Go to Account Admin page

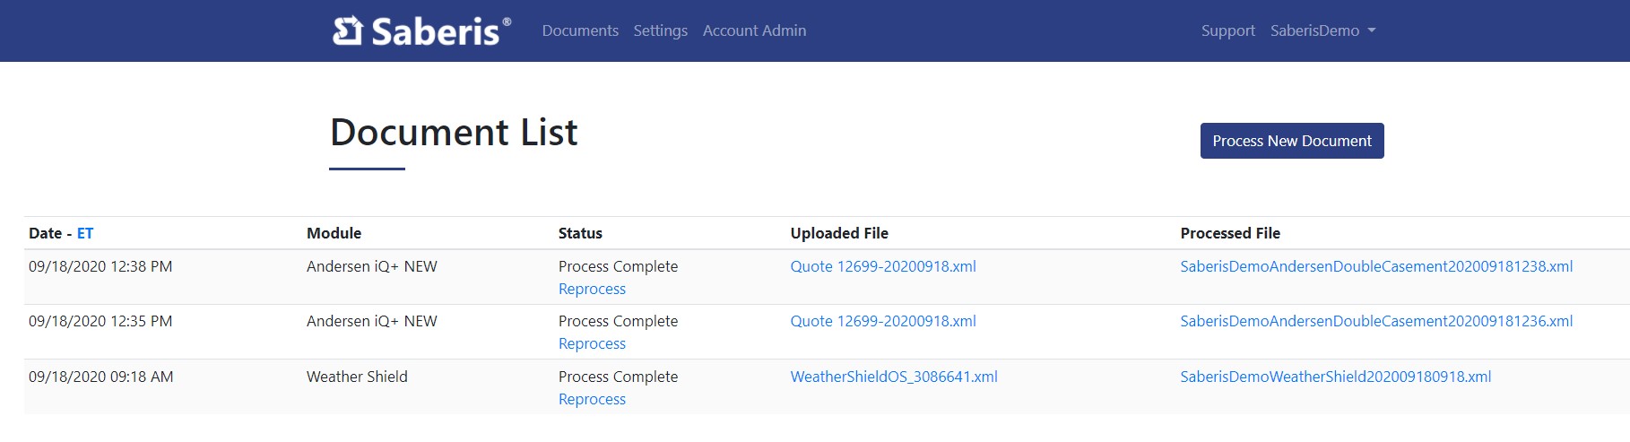[x=754, y=30]
